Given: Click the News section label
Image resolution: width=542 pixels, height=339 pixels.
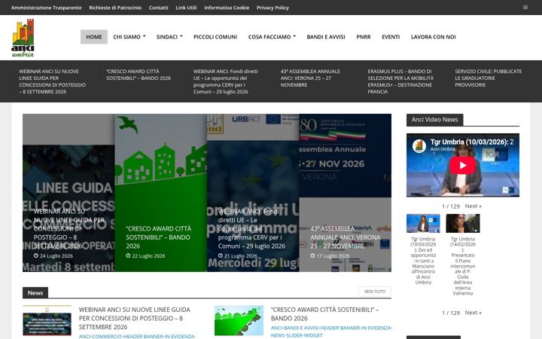Looking at the screenshot, I should point(35,292).
